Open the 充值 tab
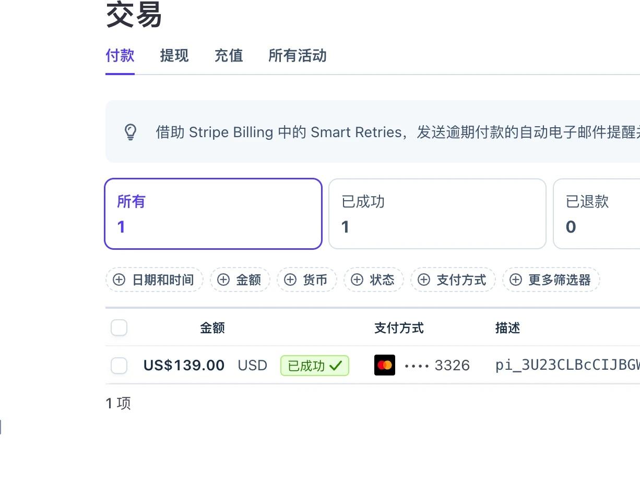The height and width of the screenshot is (485, 640). 229,56
